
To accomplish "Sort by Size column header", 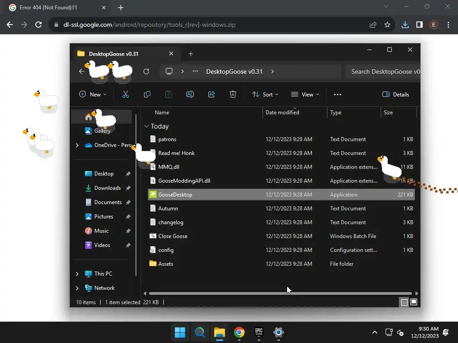I will 388,113.
